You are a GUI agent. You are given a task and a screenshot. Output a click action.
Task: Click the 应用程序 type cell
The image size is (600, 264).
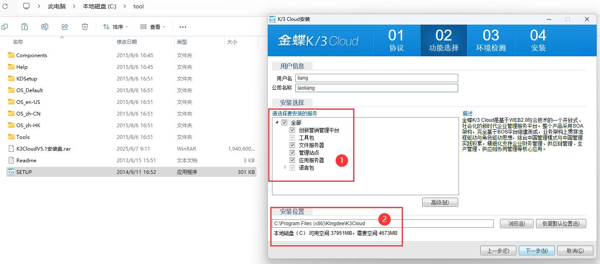187,172
